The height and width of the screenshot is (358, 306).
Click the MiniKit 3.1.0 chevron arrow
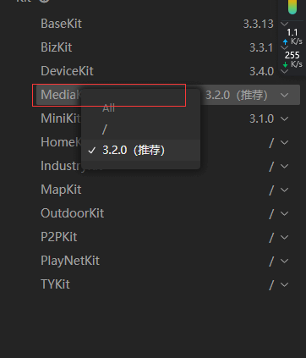[x=285, y=118]
